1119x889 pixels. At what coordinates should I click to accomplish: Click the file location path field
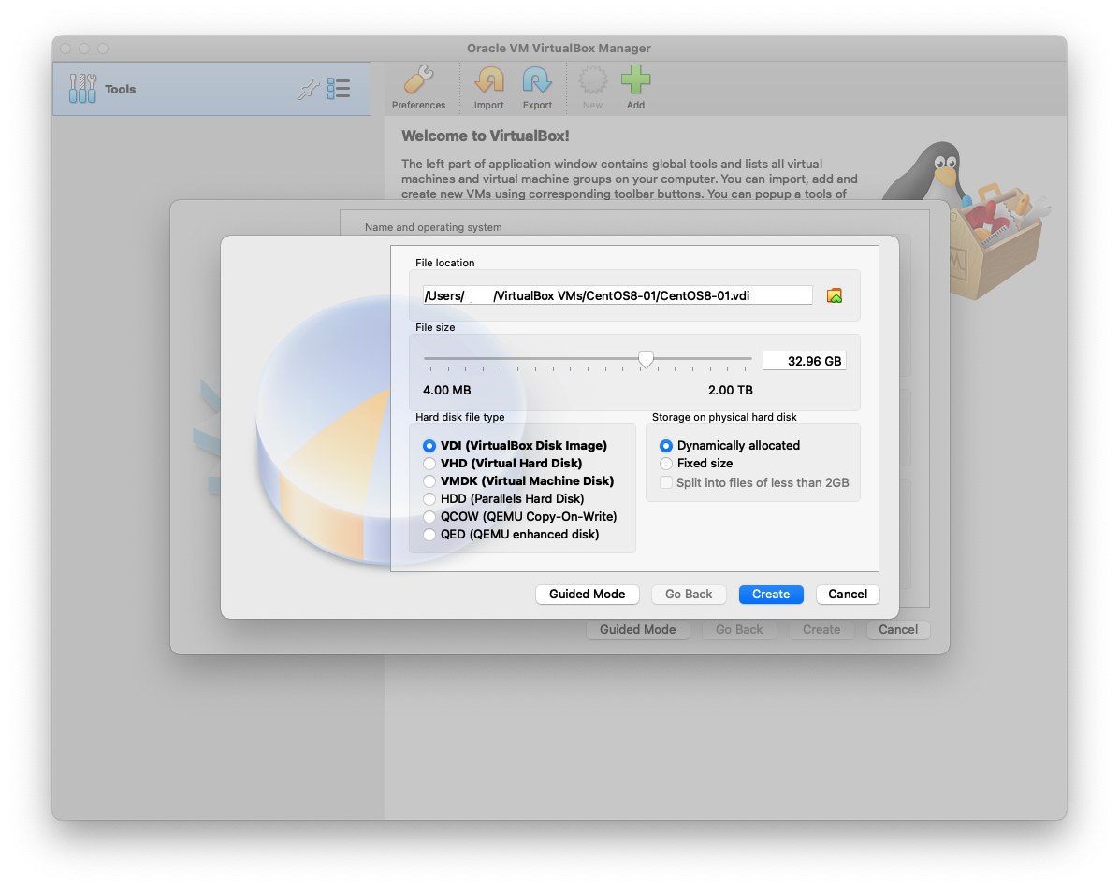[x=618, y=295]
